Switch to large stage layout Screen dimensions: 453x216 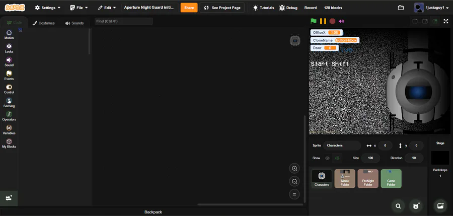425,21
